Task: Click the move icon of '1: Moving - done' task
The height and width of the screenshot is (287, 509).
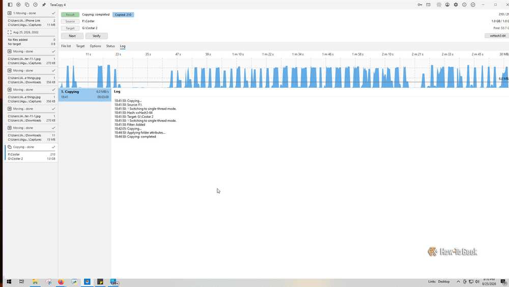Action: coord(9,13)
